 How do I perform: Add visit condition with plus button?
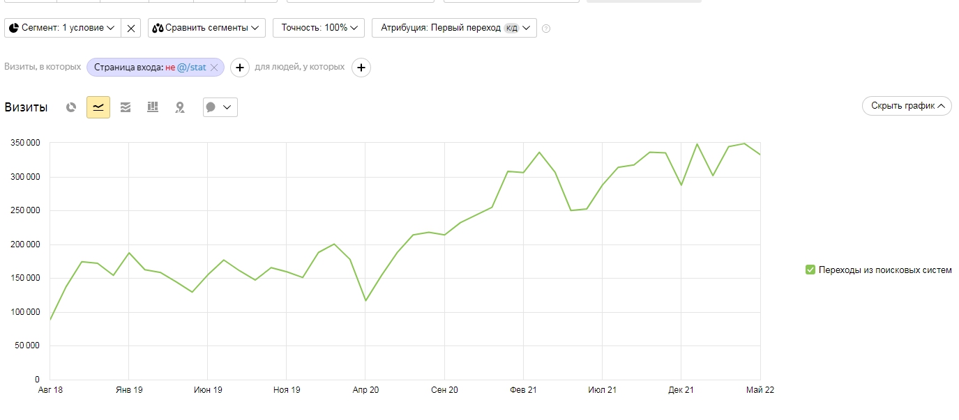tap(240, 68)
